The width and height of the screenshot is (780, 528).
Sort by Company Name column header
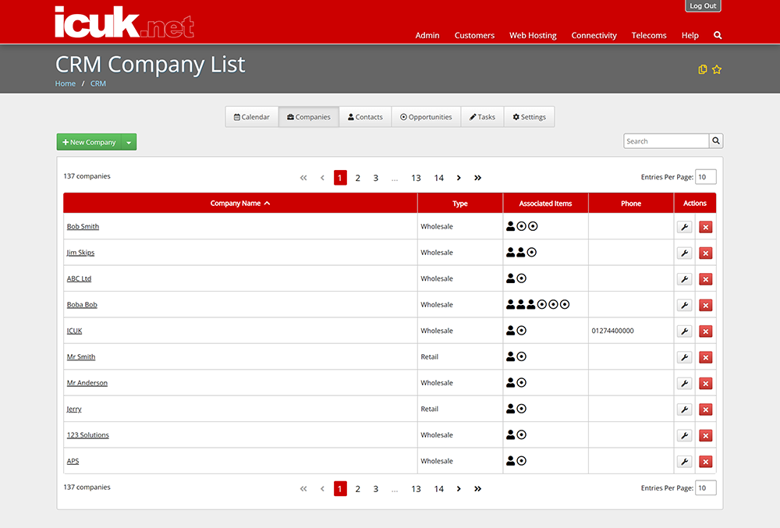[239, 204]
